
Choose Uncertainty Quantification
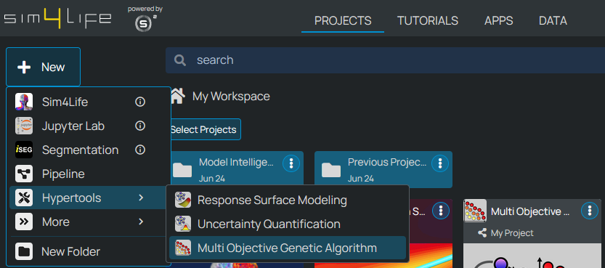[288, 224]
